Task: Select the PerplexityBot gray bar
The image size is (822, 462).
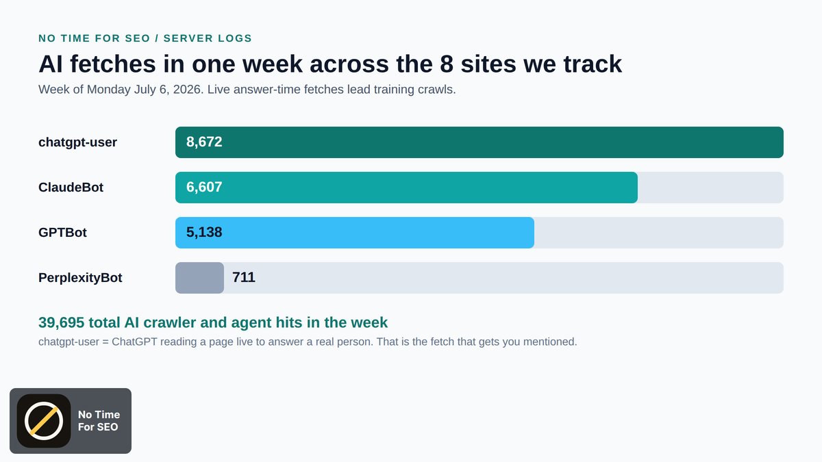Action: point(199,278)
